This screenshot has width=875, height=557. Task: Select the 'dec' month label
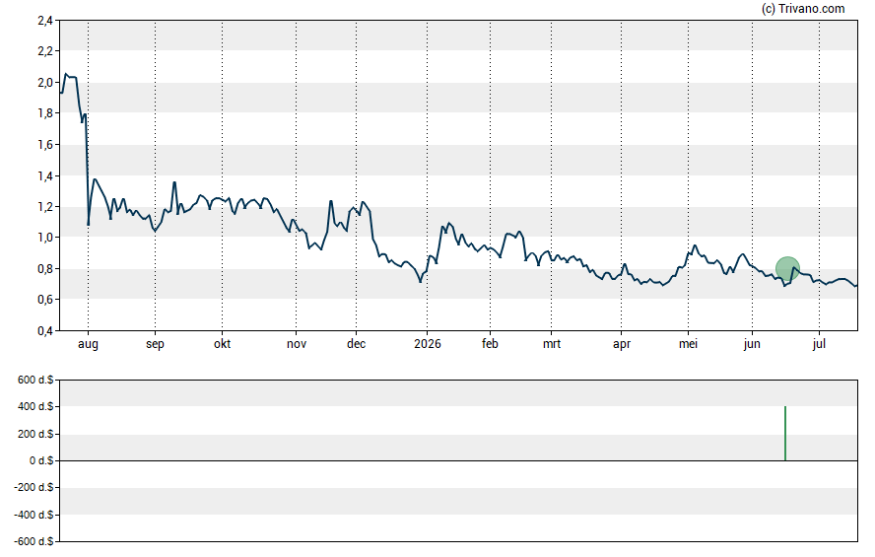(x=356, y=343)
